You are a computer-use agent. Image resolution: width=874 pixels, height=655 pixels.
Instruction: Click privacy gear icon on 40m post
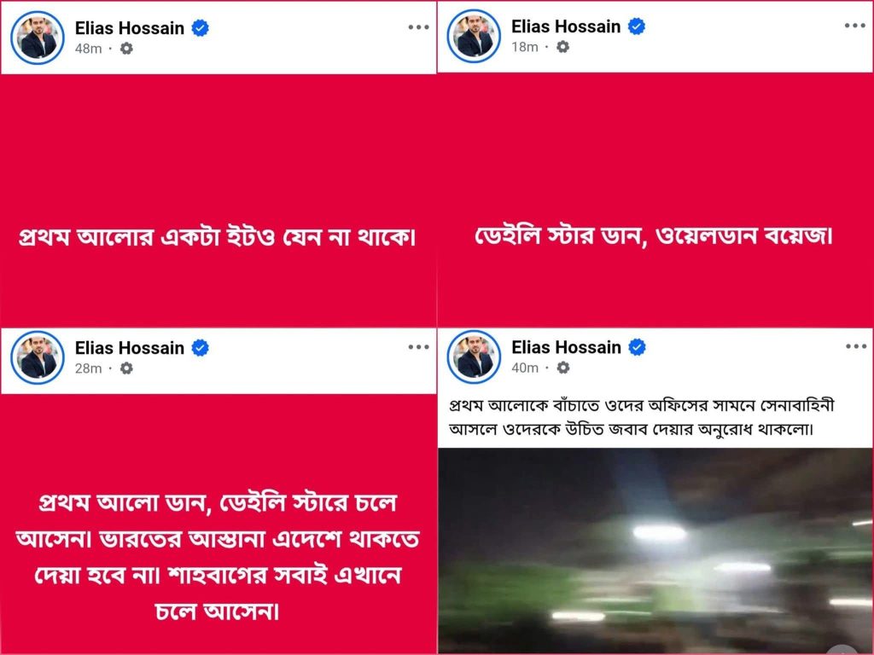(x=563, y=368)
